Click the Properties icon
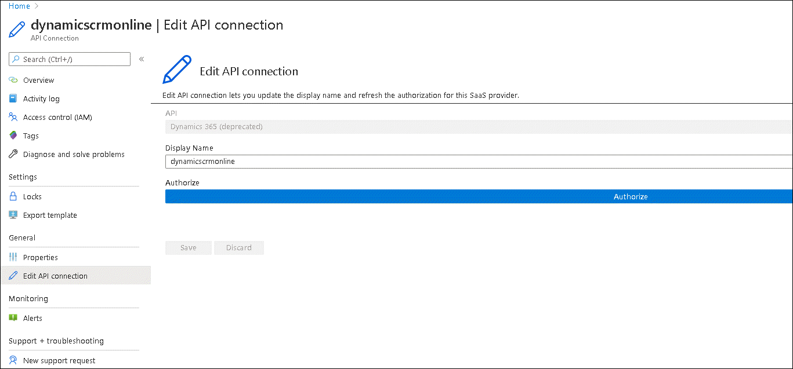Image resolution: width=793 pixels, height=369 pixels. point(13,257)
